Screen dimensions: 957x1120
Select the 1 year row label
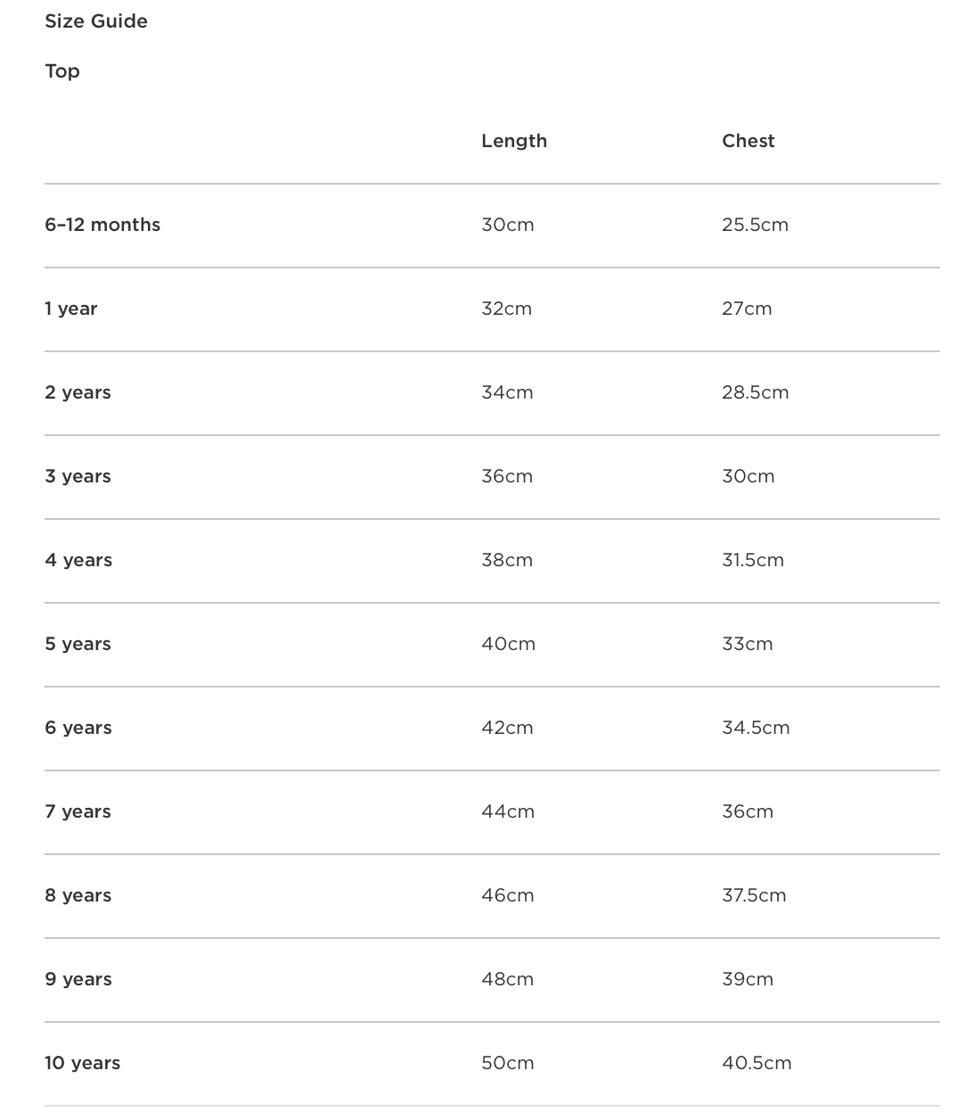pyautogui.click(x=71, y=309)
